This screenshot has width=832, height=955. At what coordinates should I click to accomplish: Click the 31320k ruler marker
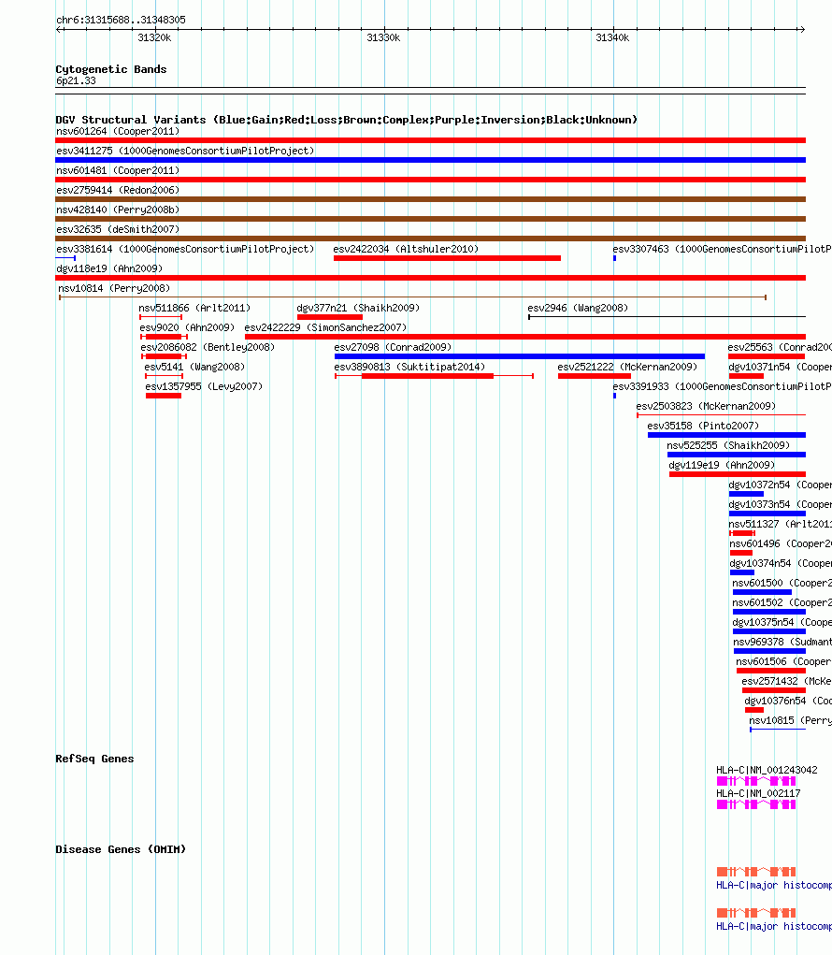[x=154, y=37]
